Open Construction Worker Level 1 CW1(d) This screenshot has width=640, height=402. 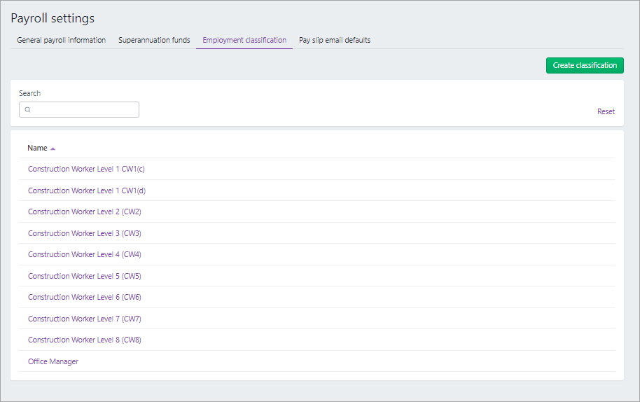[87, 190]
